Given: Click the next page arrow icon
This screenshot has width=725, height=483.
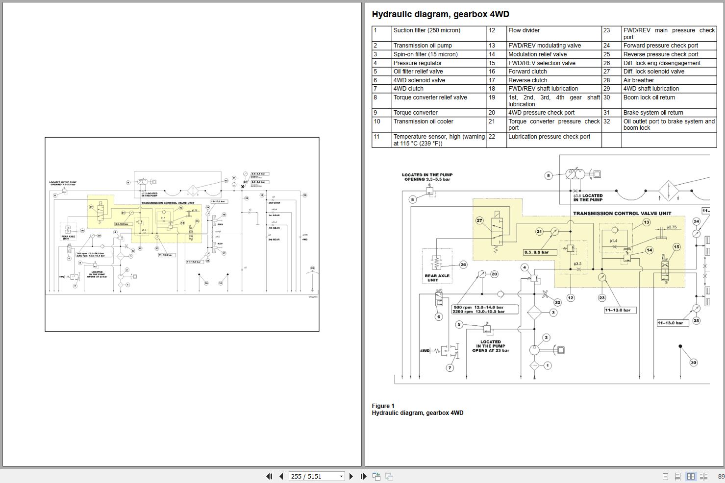Looking at the screenshot, I should pos(350,476).
